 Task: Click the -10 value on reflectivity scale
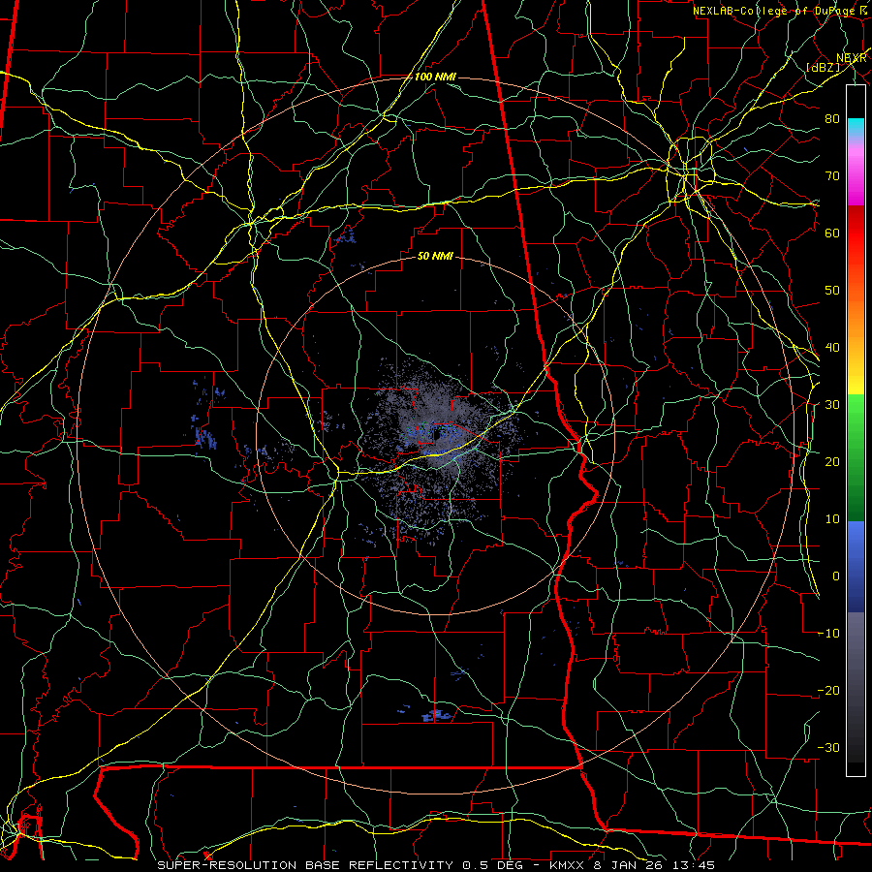coord(828,634)
